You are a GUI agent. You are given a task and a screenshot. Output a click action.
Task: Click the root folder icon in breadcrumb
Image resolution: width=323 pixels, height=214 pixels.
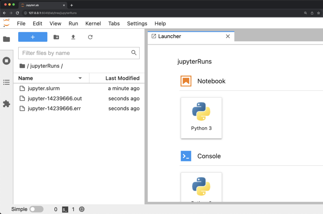[22, 66]
